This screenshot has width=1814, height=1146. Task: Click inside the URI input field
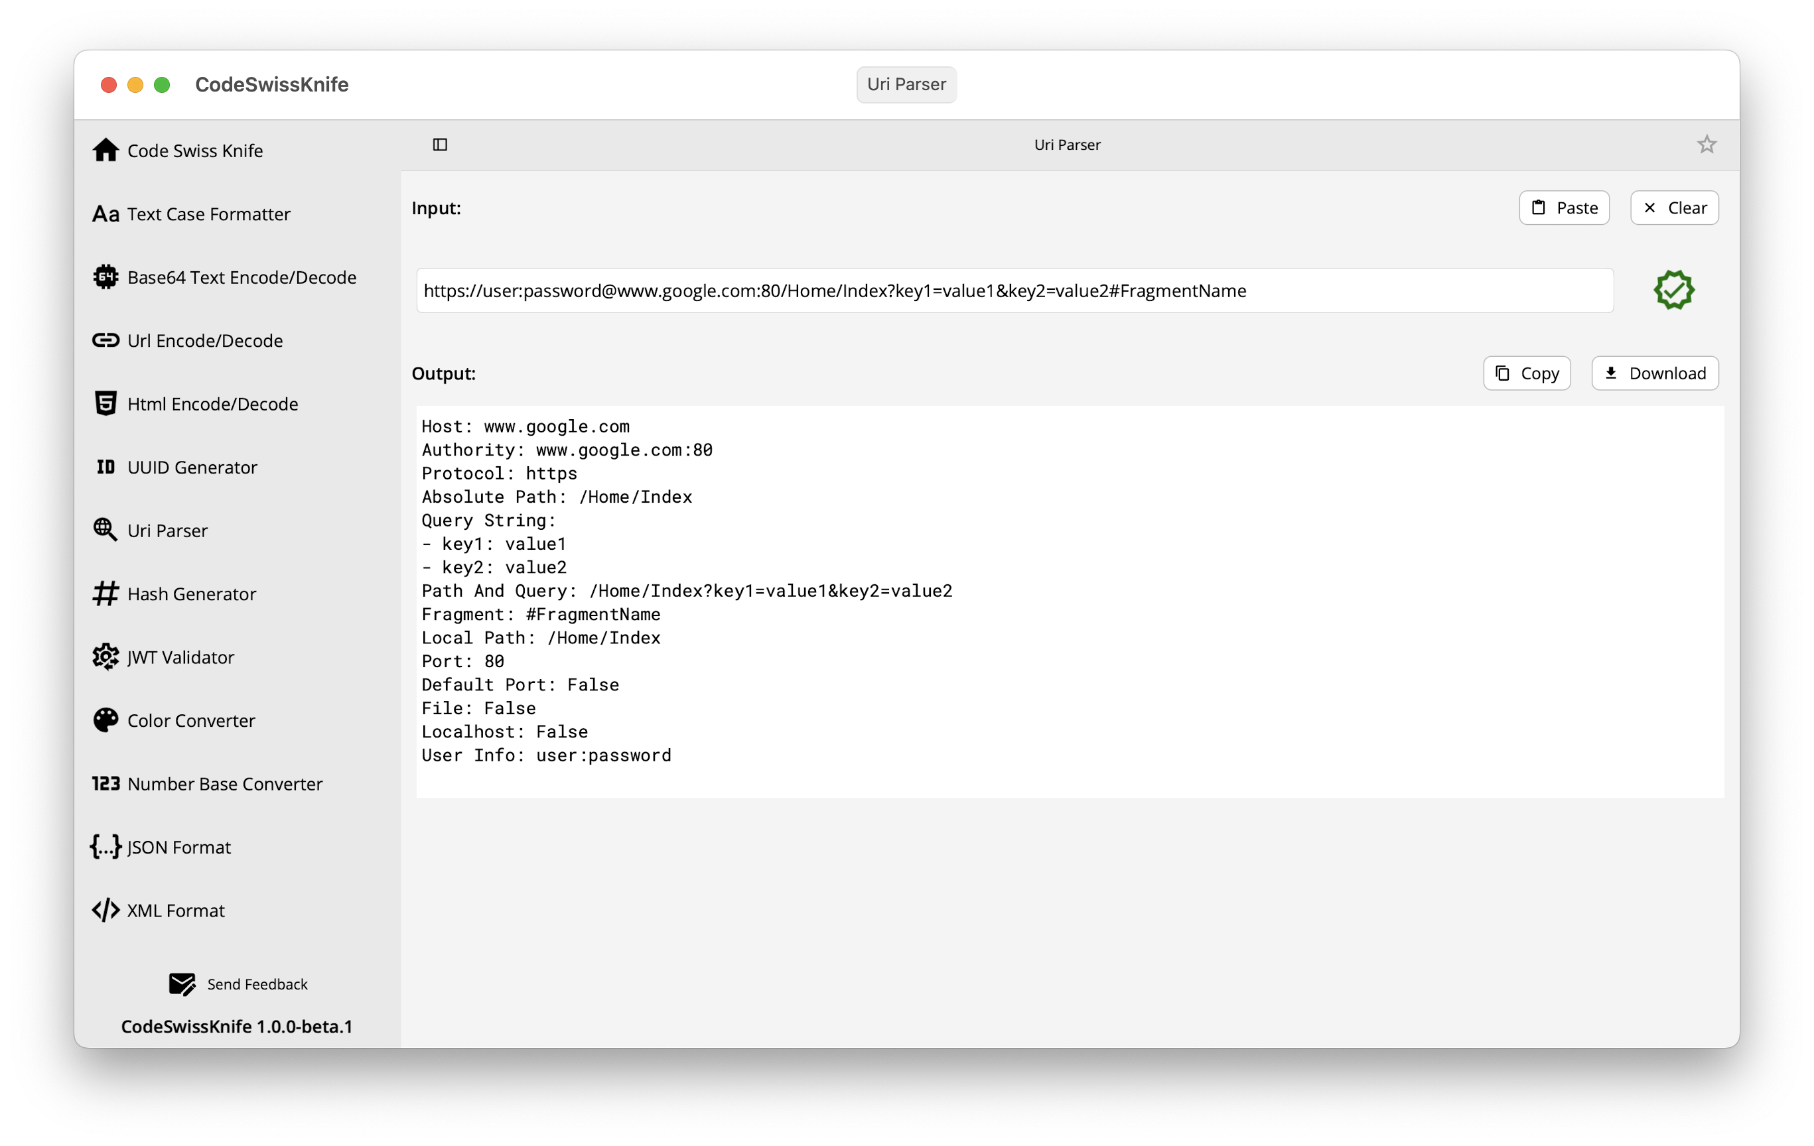tap(1014, 290)
